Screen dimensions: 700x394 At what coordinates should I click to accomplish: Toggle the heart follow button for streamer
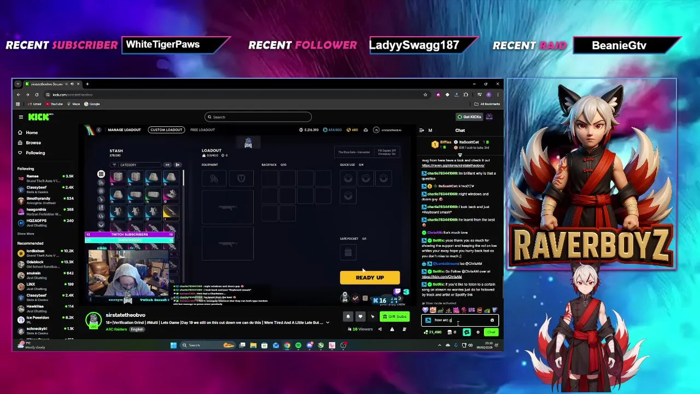pos(360,316)
